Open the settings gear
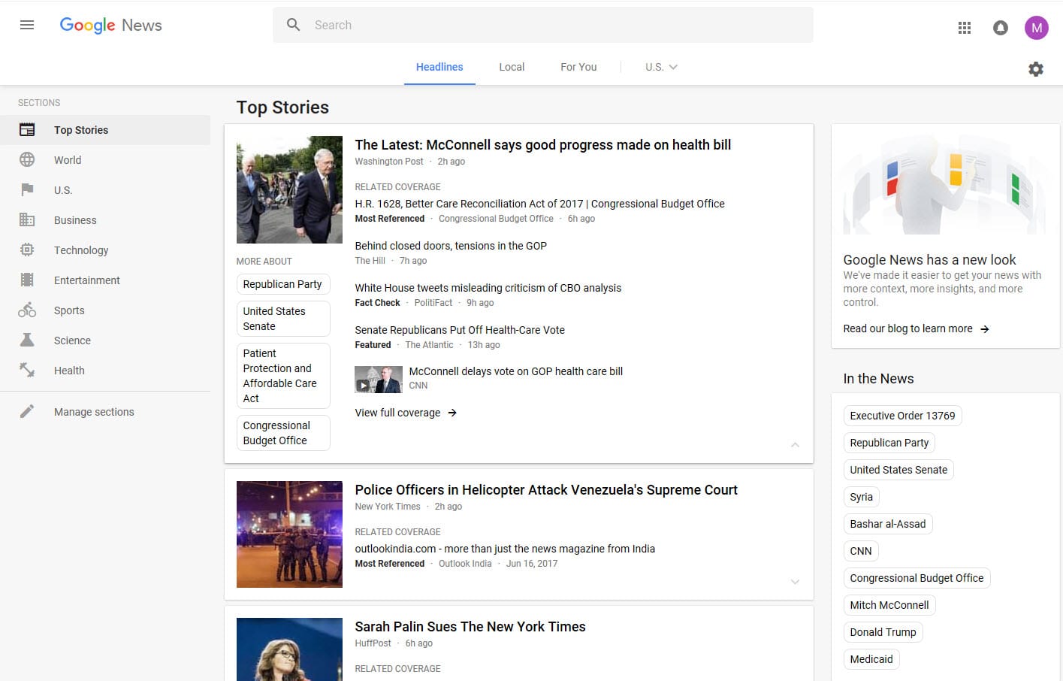1063x681 pixels. (1036, 69)
